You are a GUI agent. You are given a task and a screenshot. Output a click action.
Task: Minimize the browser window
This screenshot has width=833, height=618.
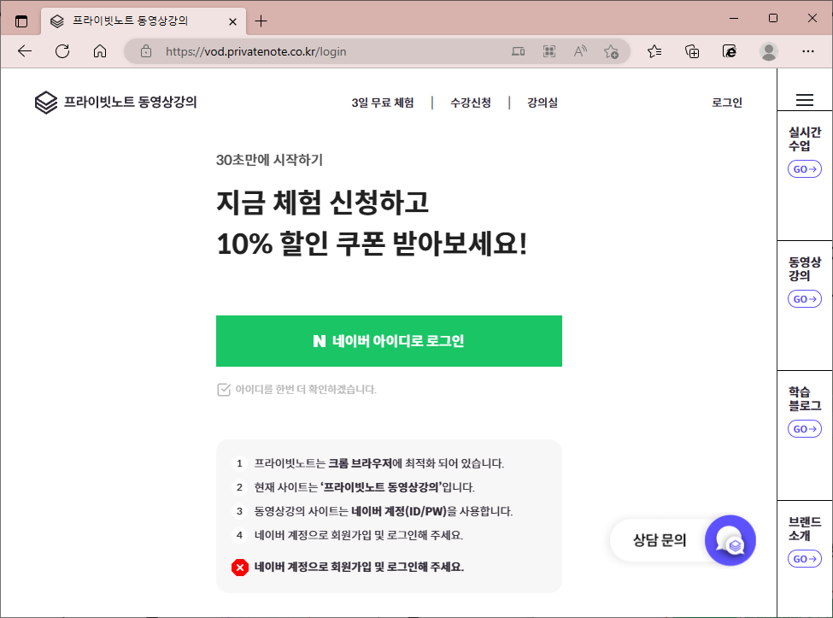tap(734, 18)
